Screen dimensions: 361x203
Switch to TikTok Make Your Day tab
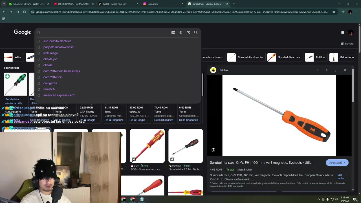(118, 4)
